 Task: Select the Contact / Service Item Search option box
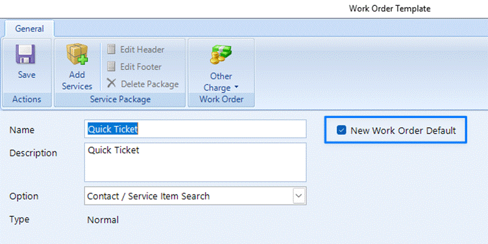[x=195, y=196]
